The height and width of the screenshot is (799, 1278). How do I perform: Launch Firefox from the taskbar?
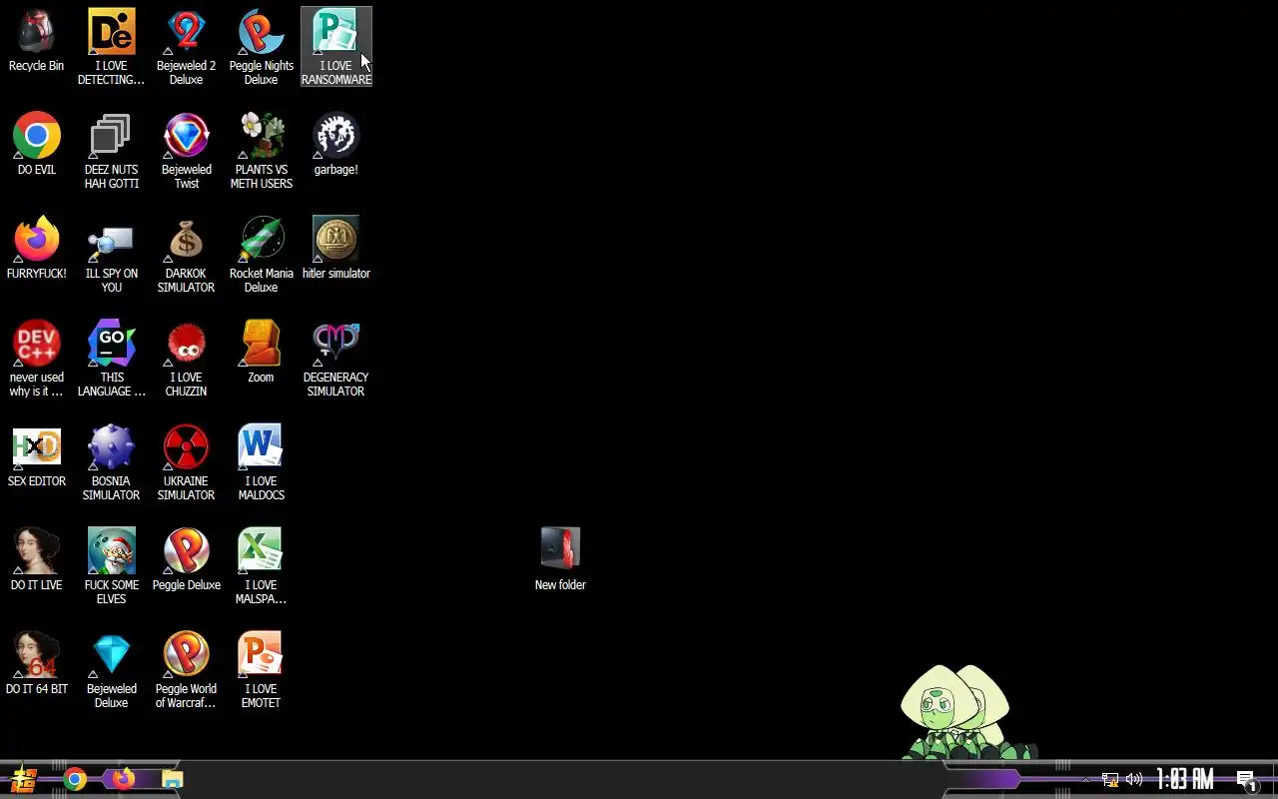point(123,779)
